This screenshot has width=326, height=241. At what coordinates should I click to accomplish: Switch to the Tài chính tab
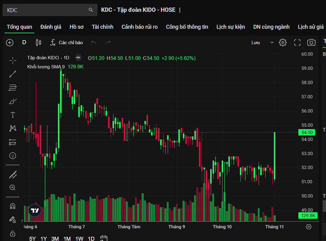(x=103, y=27)
